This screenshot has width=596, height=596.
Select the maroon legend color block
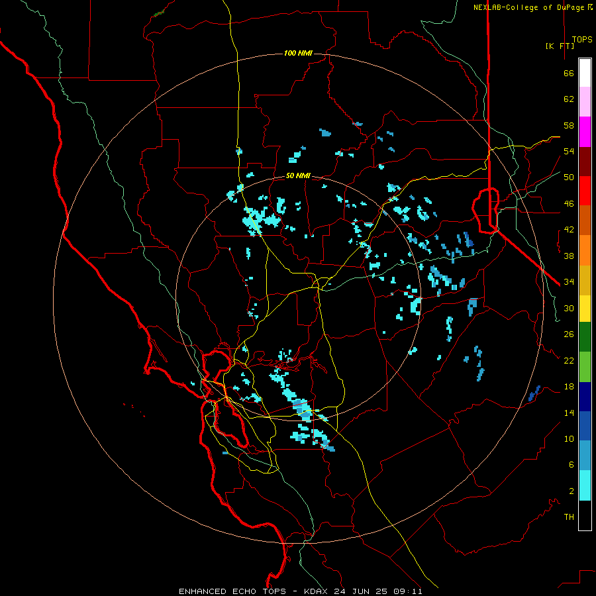585,162
